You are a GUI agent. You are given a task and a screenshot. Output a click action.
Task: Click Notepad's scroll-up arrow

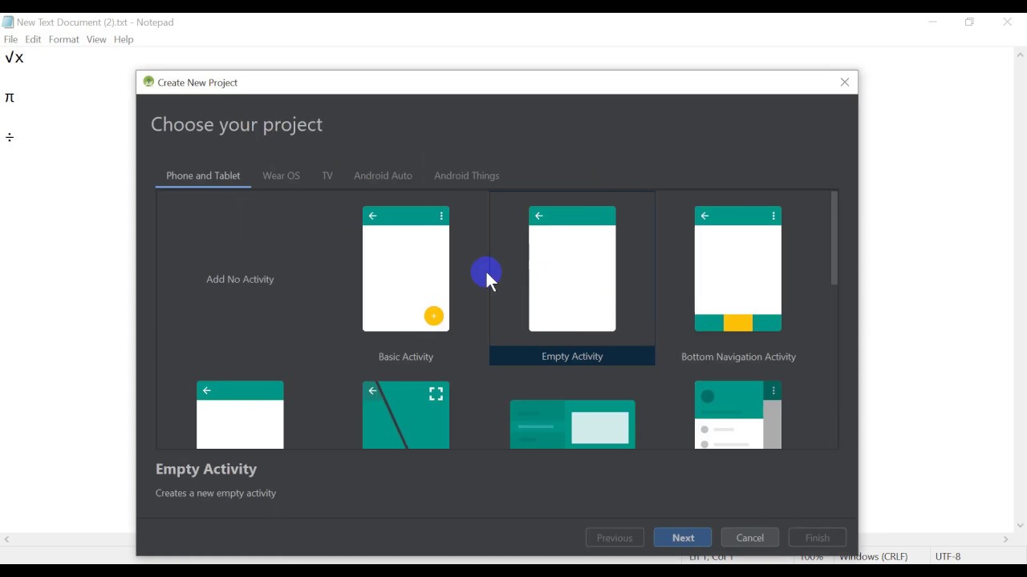pos(1020,55)
